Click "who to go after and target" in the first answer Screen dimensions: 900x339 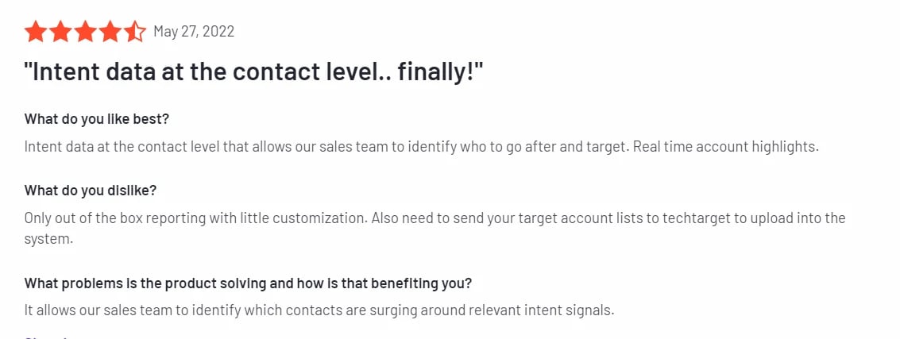click(x=541, y=147)
